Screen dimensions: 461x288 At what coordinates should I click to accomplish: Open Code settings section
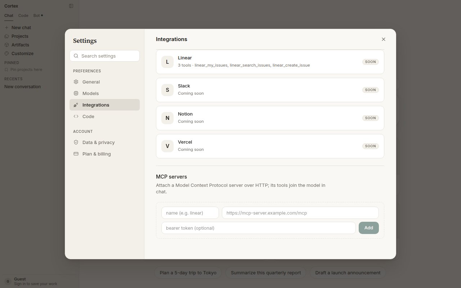tap(104, 116)
